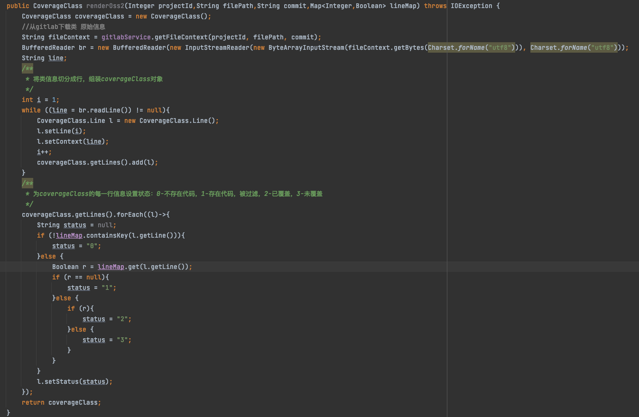Click the renderOss2 method name
639x417 pixels.
point(105,5)
